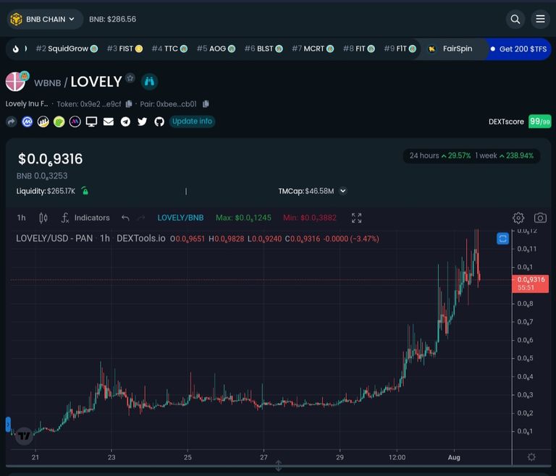Expand the BNB CHAIN network dropdown
The width and height of the screenshot is (556, 476).
tap(45, 19)
